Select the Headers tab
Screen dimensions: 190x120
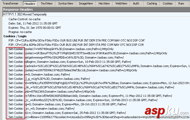point(30,4)
